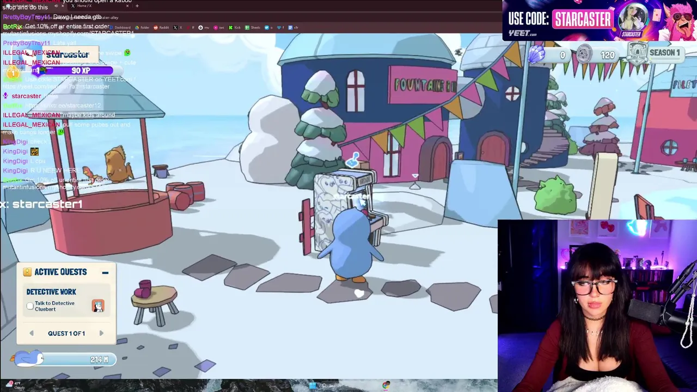
Task: Open the Pudgy Pass badge
Action: click(x=637, y=53)
